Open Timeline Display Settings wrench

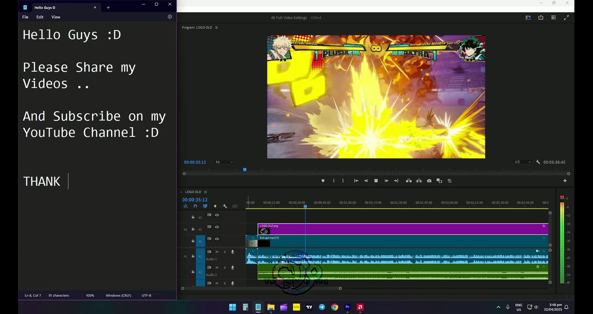[x=225, y=206]
